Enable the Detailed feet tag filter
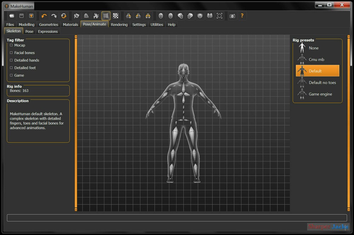Screen dimensions: 354x235 pos(11,68)
